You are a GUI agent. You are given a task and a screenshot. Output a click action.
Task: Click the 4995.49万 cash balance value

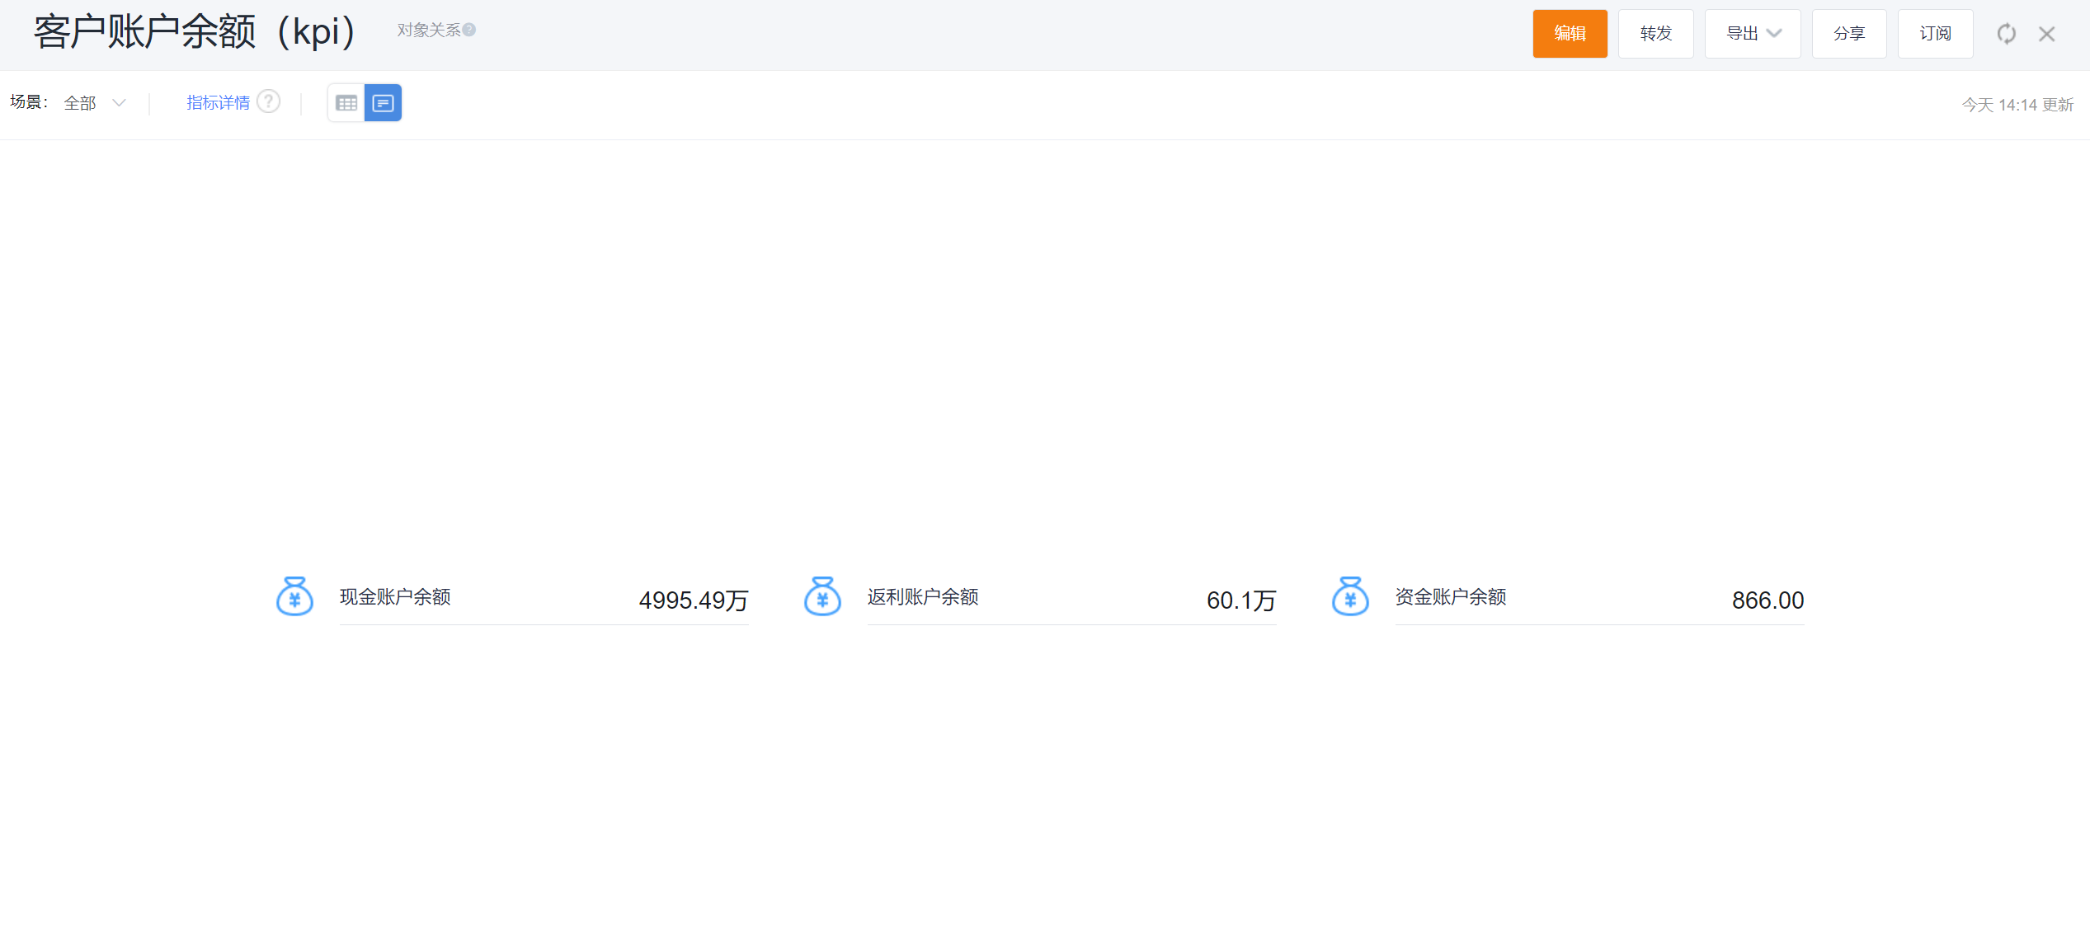(x=693, y=600)
